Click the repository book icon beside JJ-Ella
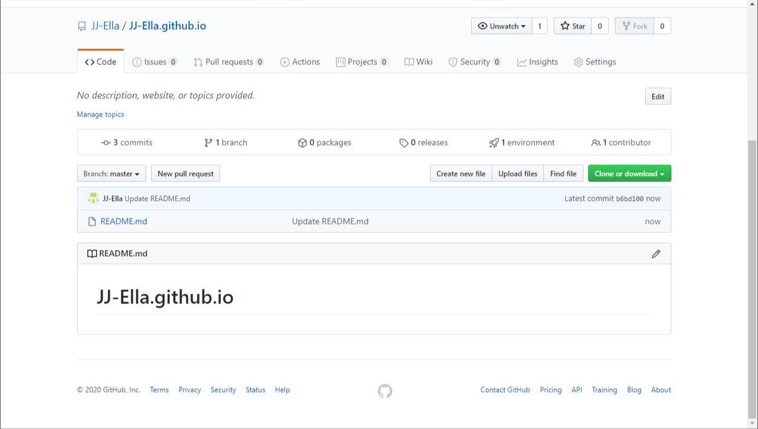Image resolution: width=758 pixels, height=429 pixels. [x=82, y=26]
